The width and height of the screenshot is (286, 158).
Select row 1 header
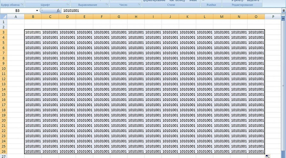[3, 22]
